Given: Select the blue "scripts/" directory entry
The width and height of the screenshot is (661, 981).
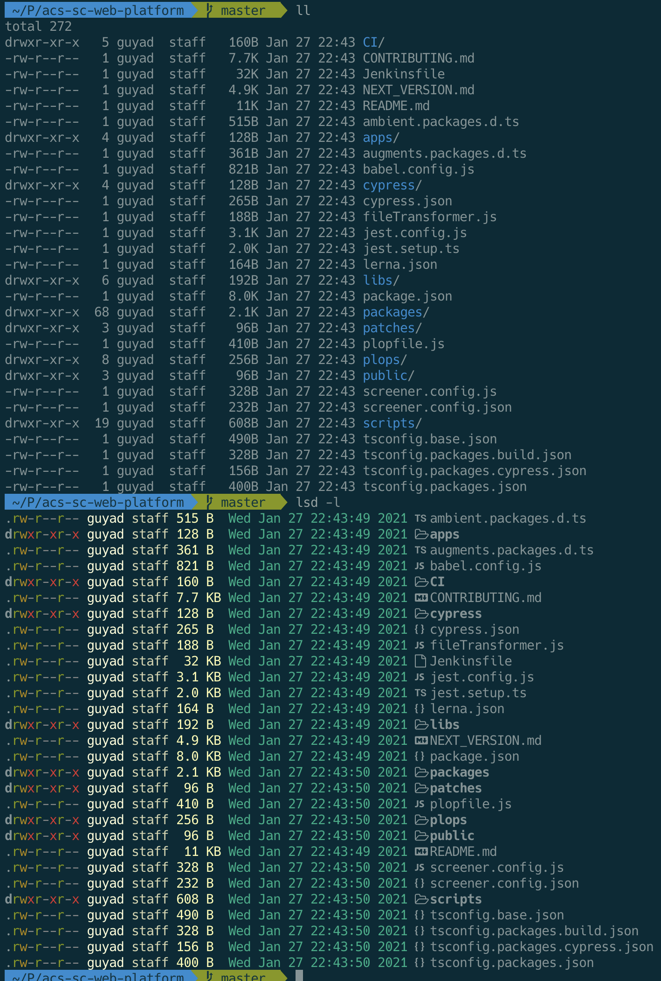Looking at the screenshot, I should click(392, 423).
